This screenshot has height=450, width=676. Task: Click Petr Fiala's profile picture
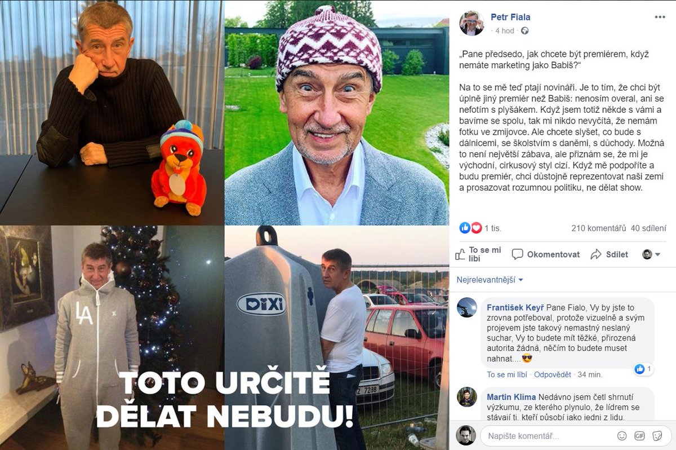pos(472,23)
